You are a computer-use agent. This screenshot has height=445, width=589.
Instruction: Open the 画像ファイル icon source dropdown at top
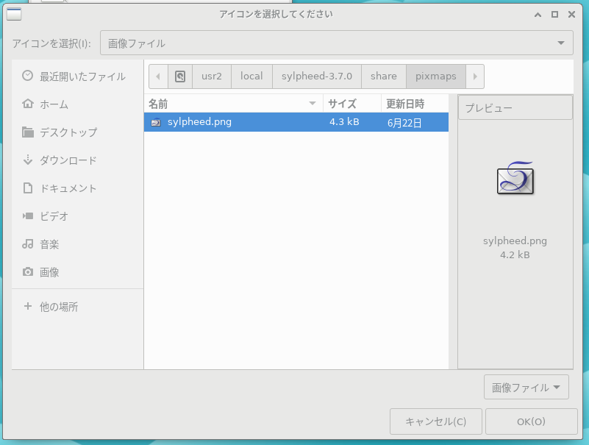coord(337,43)
